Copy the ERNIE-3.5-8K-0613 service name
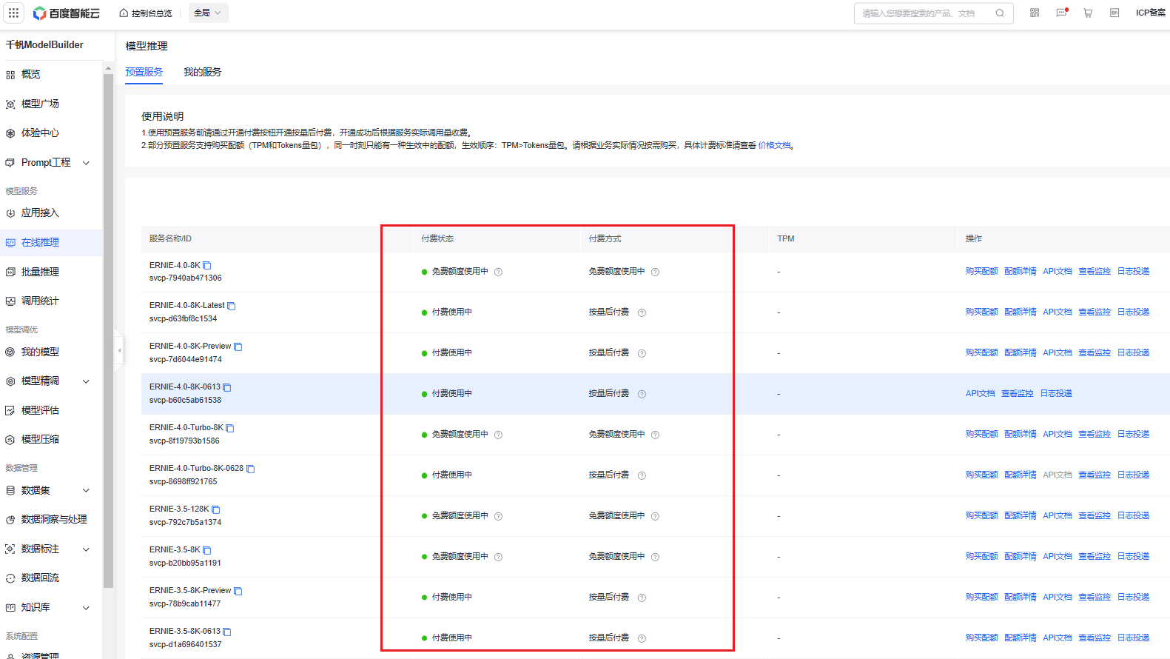The width and height of the screenshot is (1170, 659). (227, 632)
